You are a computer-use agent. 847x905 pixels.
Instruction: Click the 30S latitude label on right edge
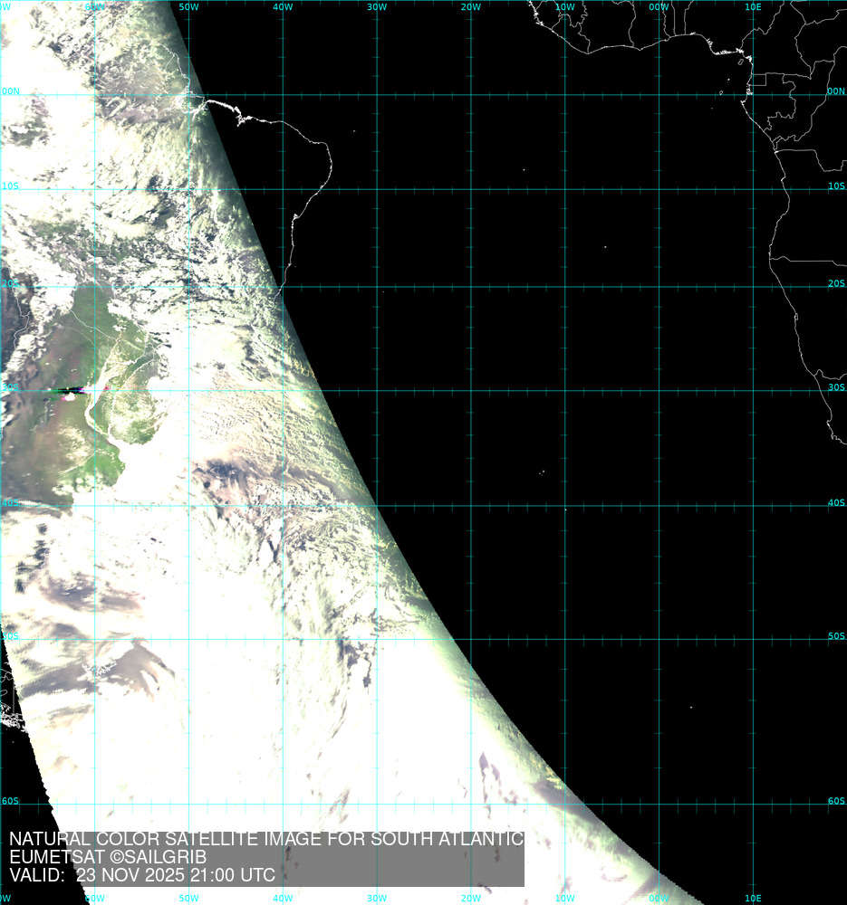(836, 387)
